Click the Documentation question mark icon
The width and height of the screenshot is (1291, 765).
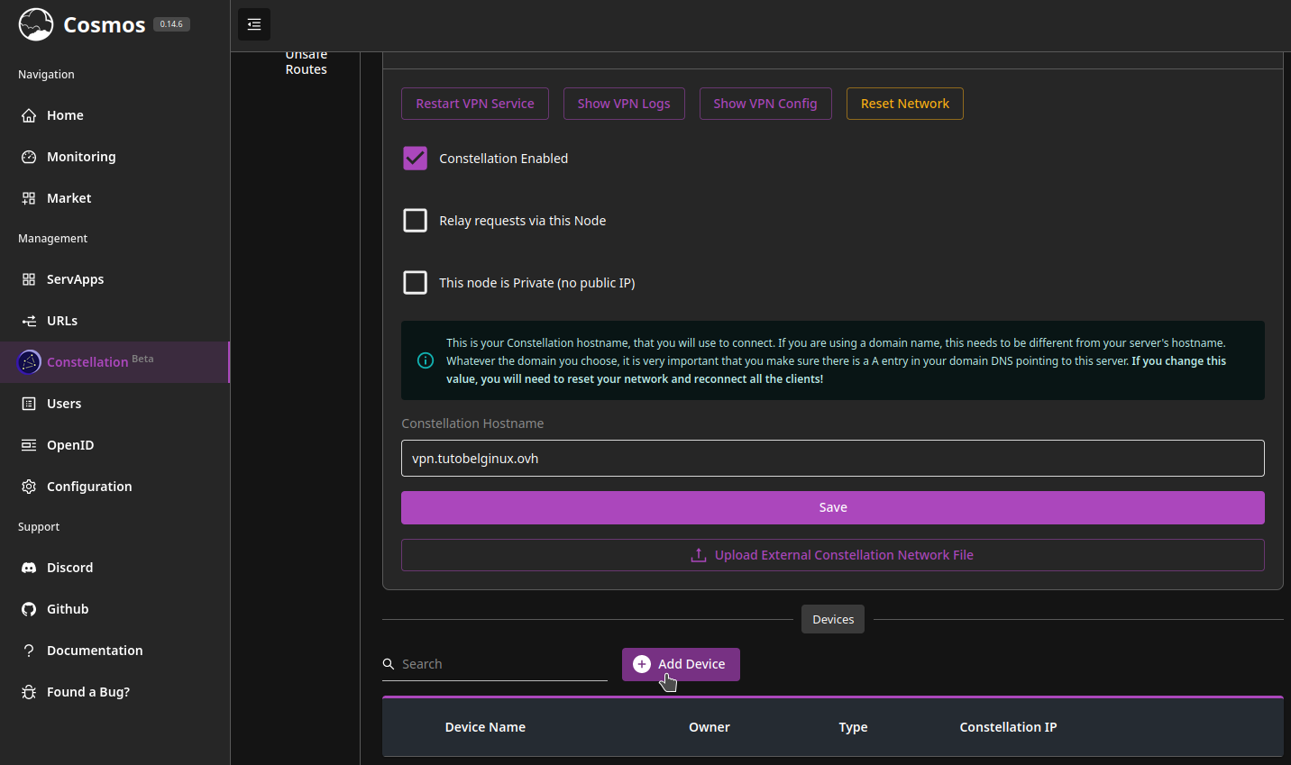point(29,651)
